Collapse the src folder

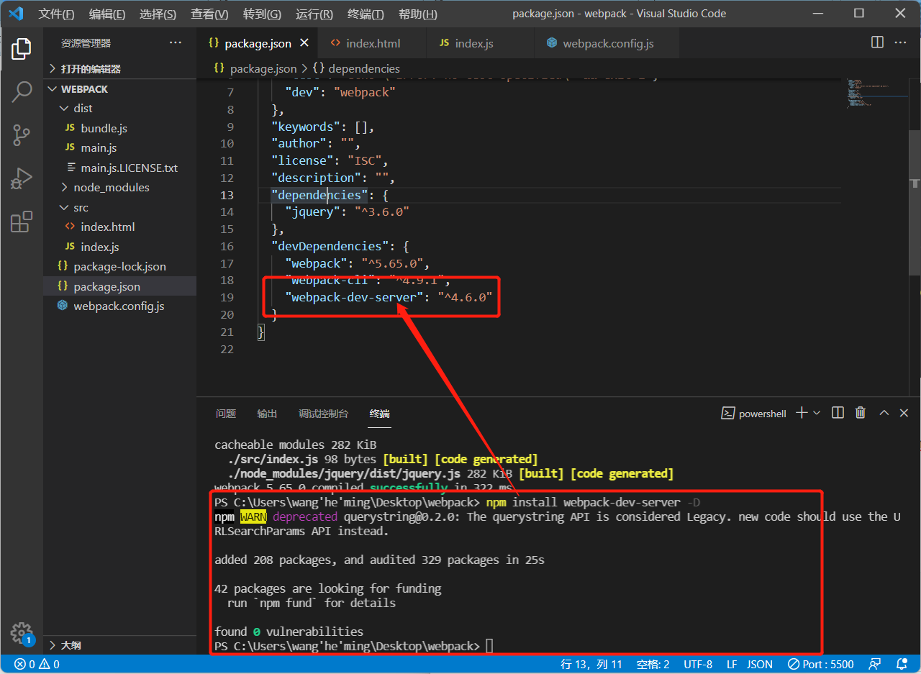119,207
